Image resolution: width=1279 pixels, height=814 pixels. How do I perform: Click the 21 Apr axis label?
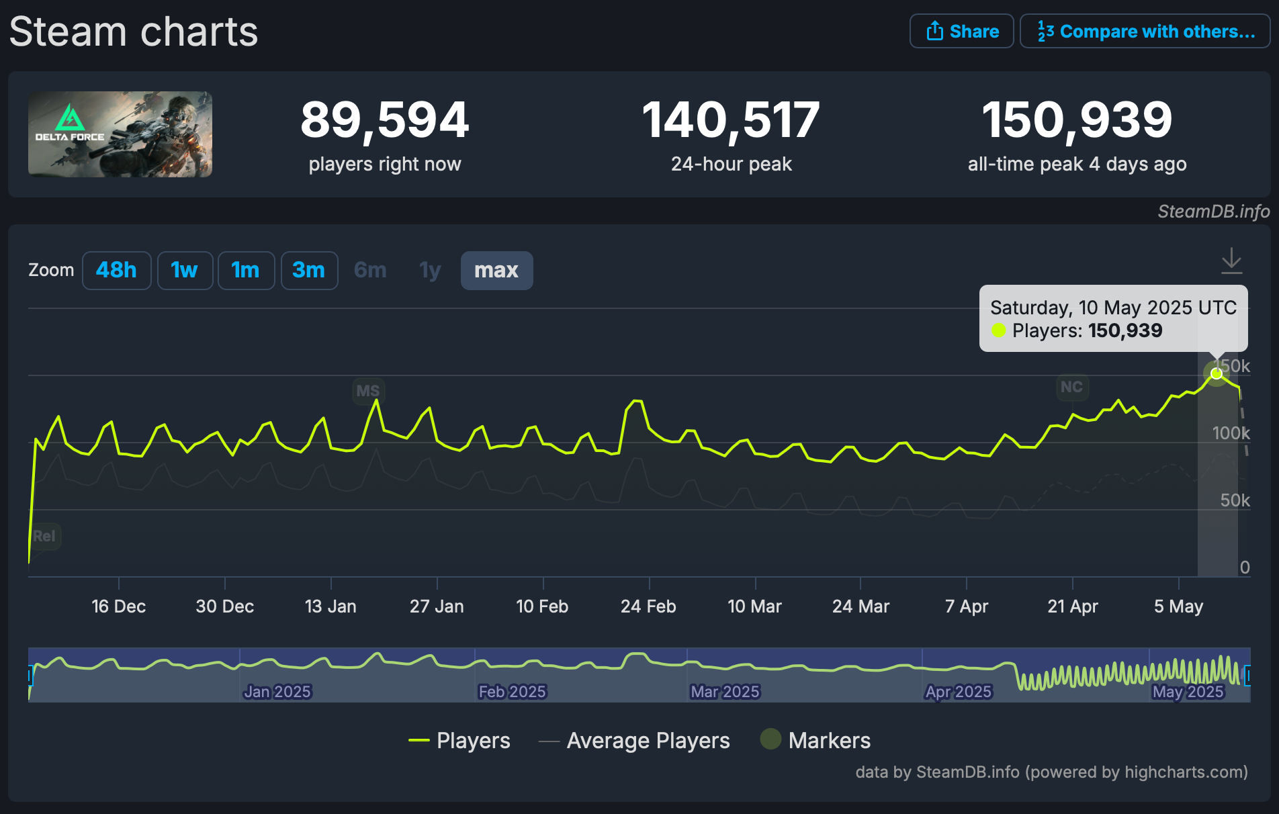[1073, 606]
